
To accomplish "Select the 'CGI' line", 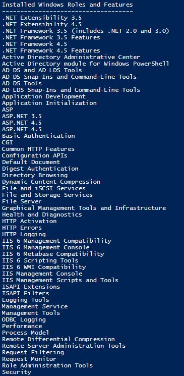I will pyautogui.click(x=7, y=142).
